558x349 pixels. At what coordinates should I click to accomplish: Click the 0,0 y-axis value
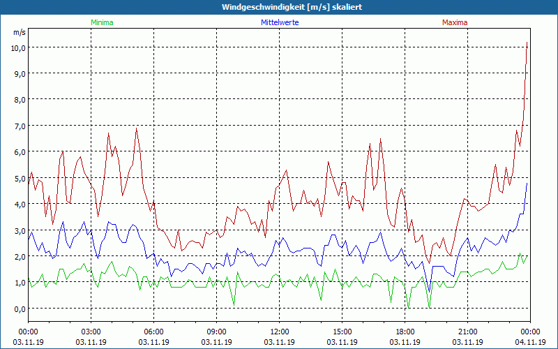click(20, 309)
